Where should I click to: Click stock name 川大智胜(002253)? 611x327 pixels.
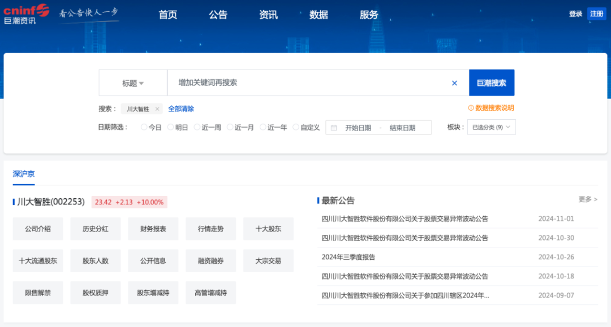pos(51,202)
